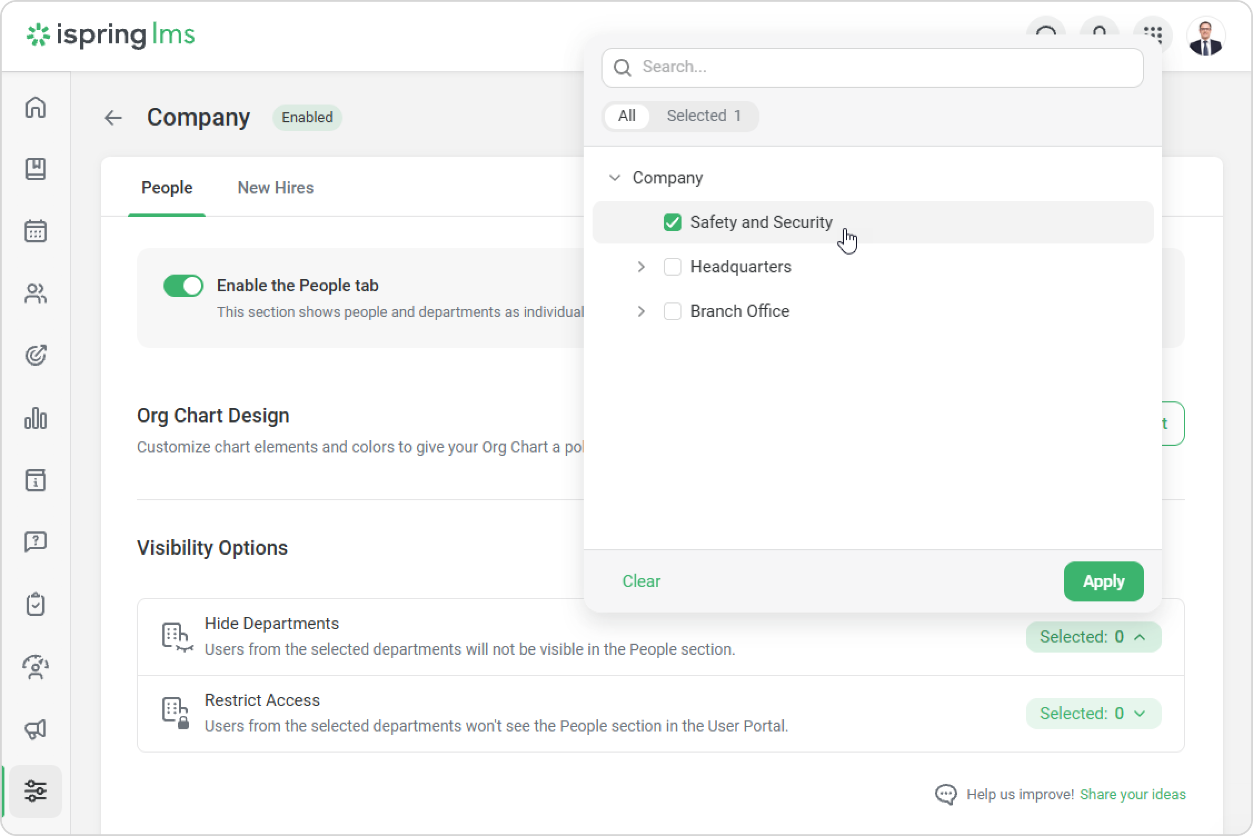Open the courses book icon in sidebar
The width and height of the screenshot is (1253, 836).
(36, 169)
